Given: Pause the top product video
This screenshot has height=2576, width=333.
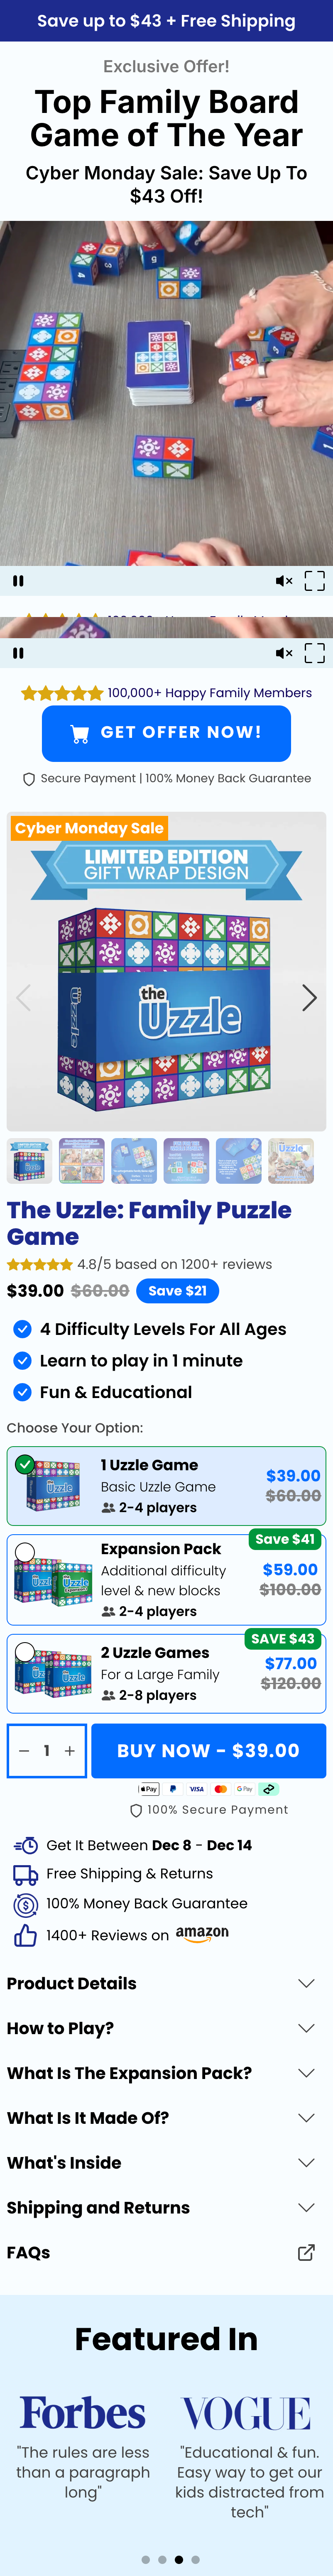Looking at the screenshot, I should (18, 580).
